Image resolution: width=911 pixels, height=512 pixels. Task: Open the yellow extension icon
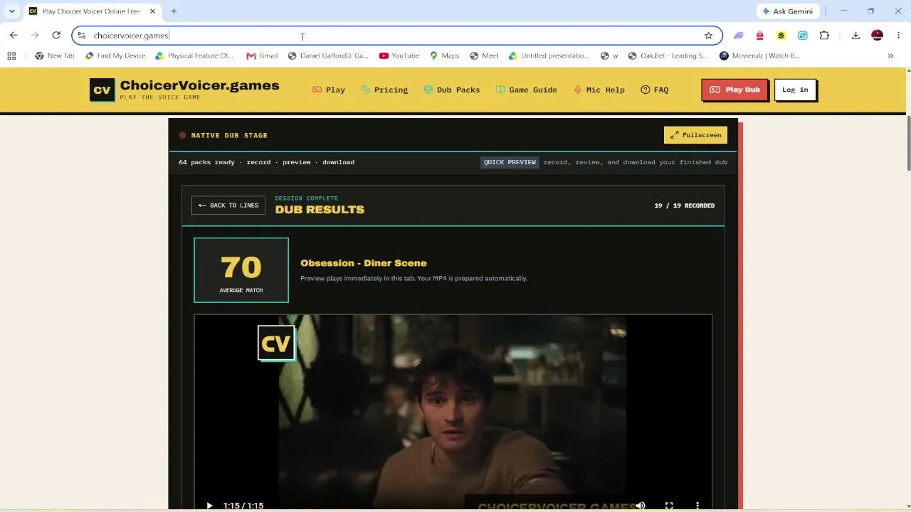pyautogui.click(x=781, y=36)
